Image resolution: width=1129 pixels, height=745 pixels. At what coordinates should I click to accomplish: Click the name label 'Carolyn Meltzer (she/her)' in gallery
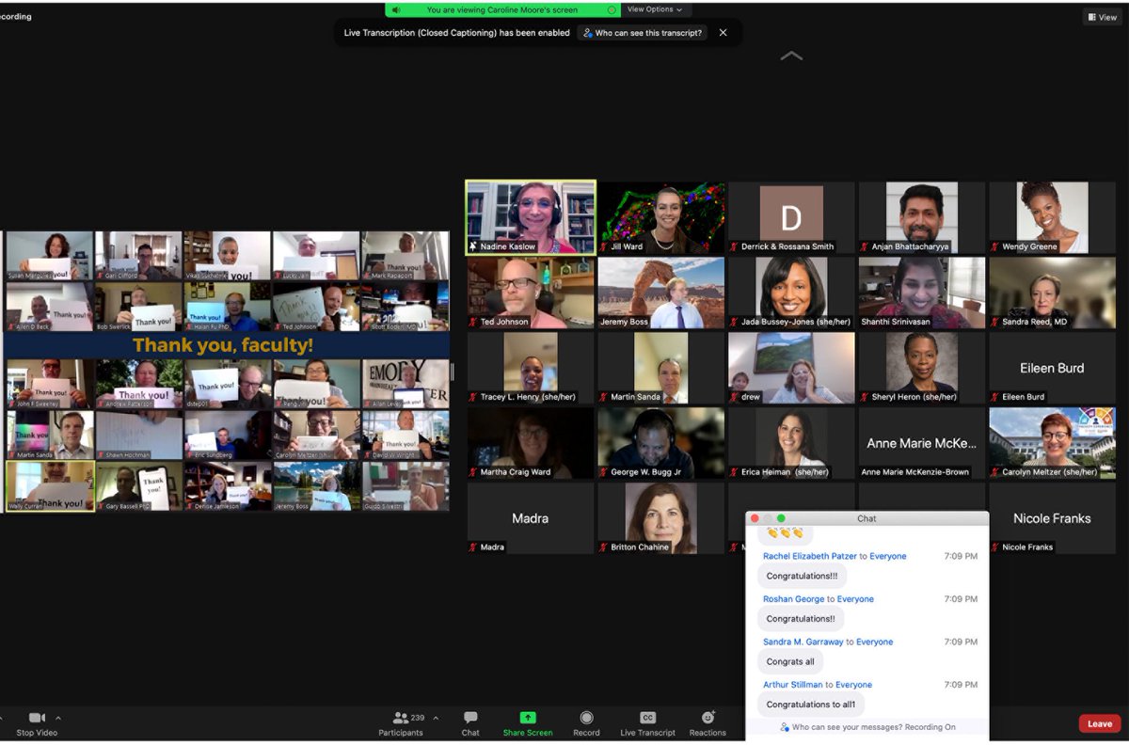coord(1050,472)
